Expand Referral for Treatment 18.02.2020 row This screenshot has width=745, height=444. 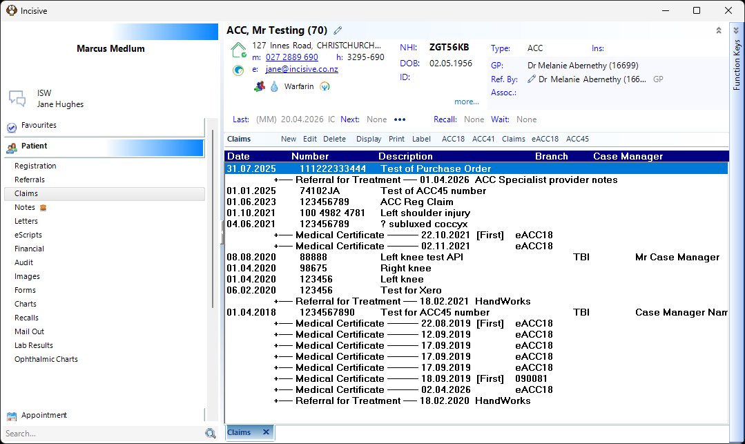(x=276, y=400)
